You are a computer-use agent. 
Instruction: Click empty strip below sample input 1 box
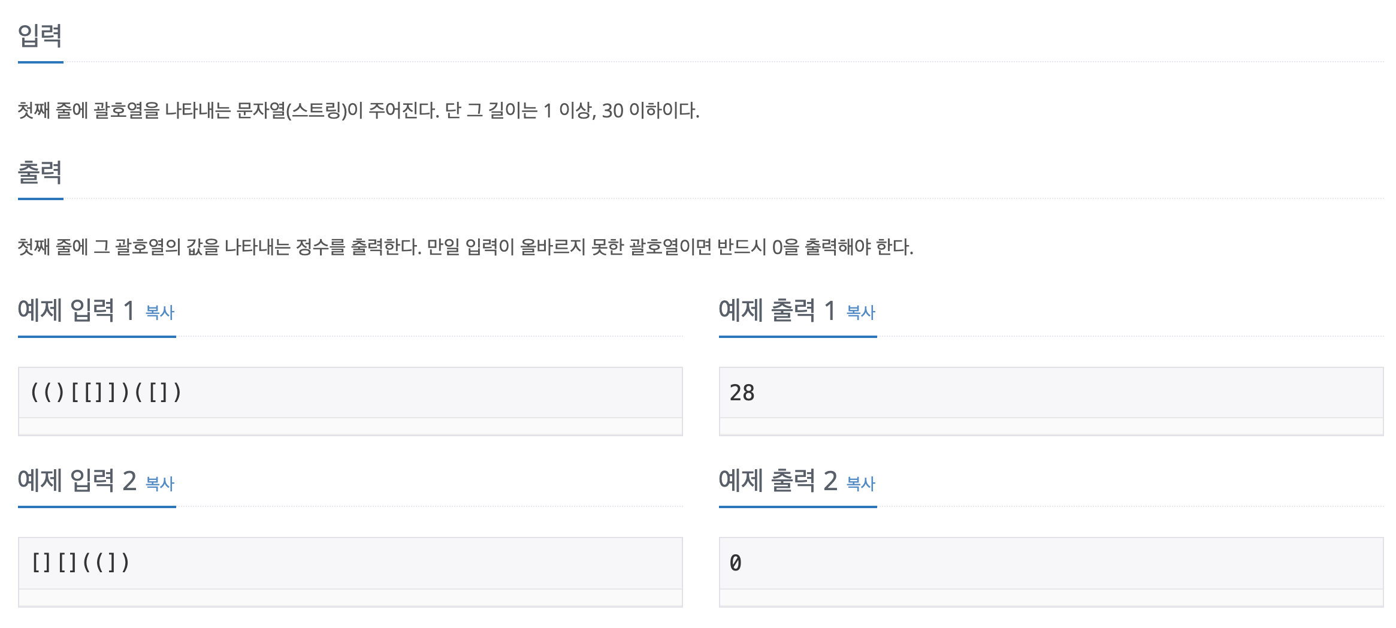coord(350,426)
